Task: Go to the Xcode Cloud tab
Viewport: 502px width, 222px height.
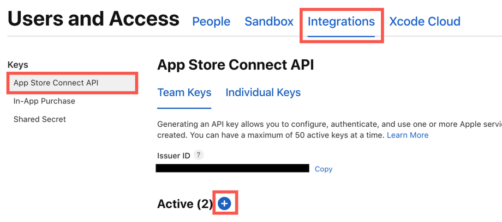Action: 425,22
